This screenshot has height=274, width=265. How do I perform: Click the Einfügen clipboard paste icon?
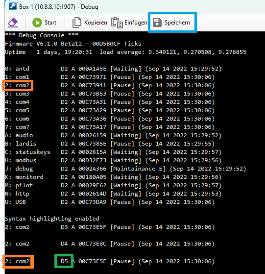point(117,23)
